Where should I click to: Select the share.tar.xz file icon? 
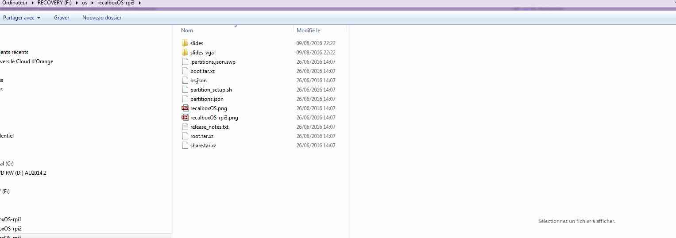coord(185,146)
